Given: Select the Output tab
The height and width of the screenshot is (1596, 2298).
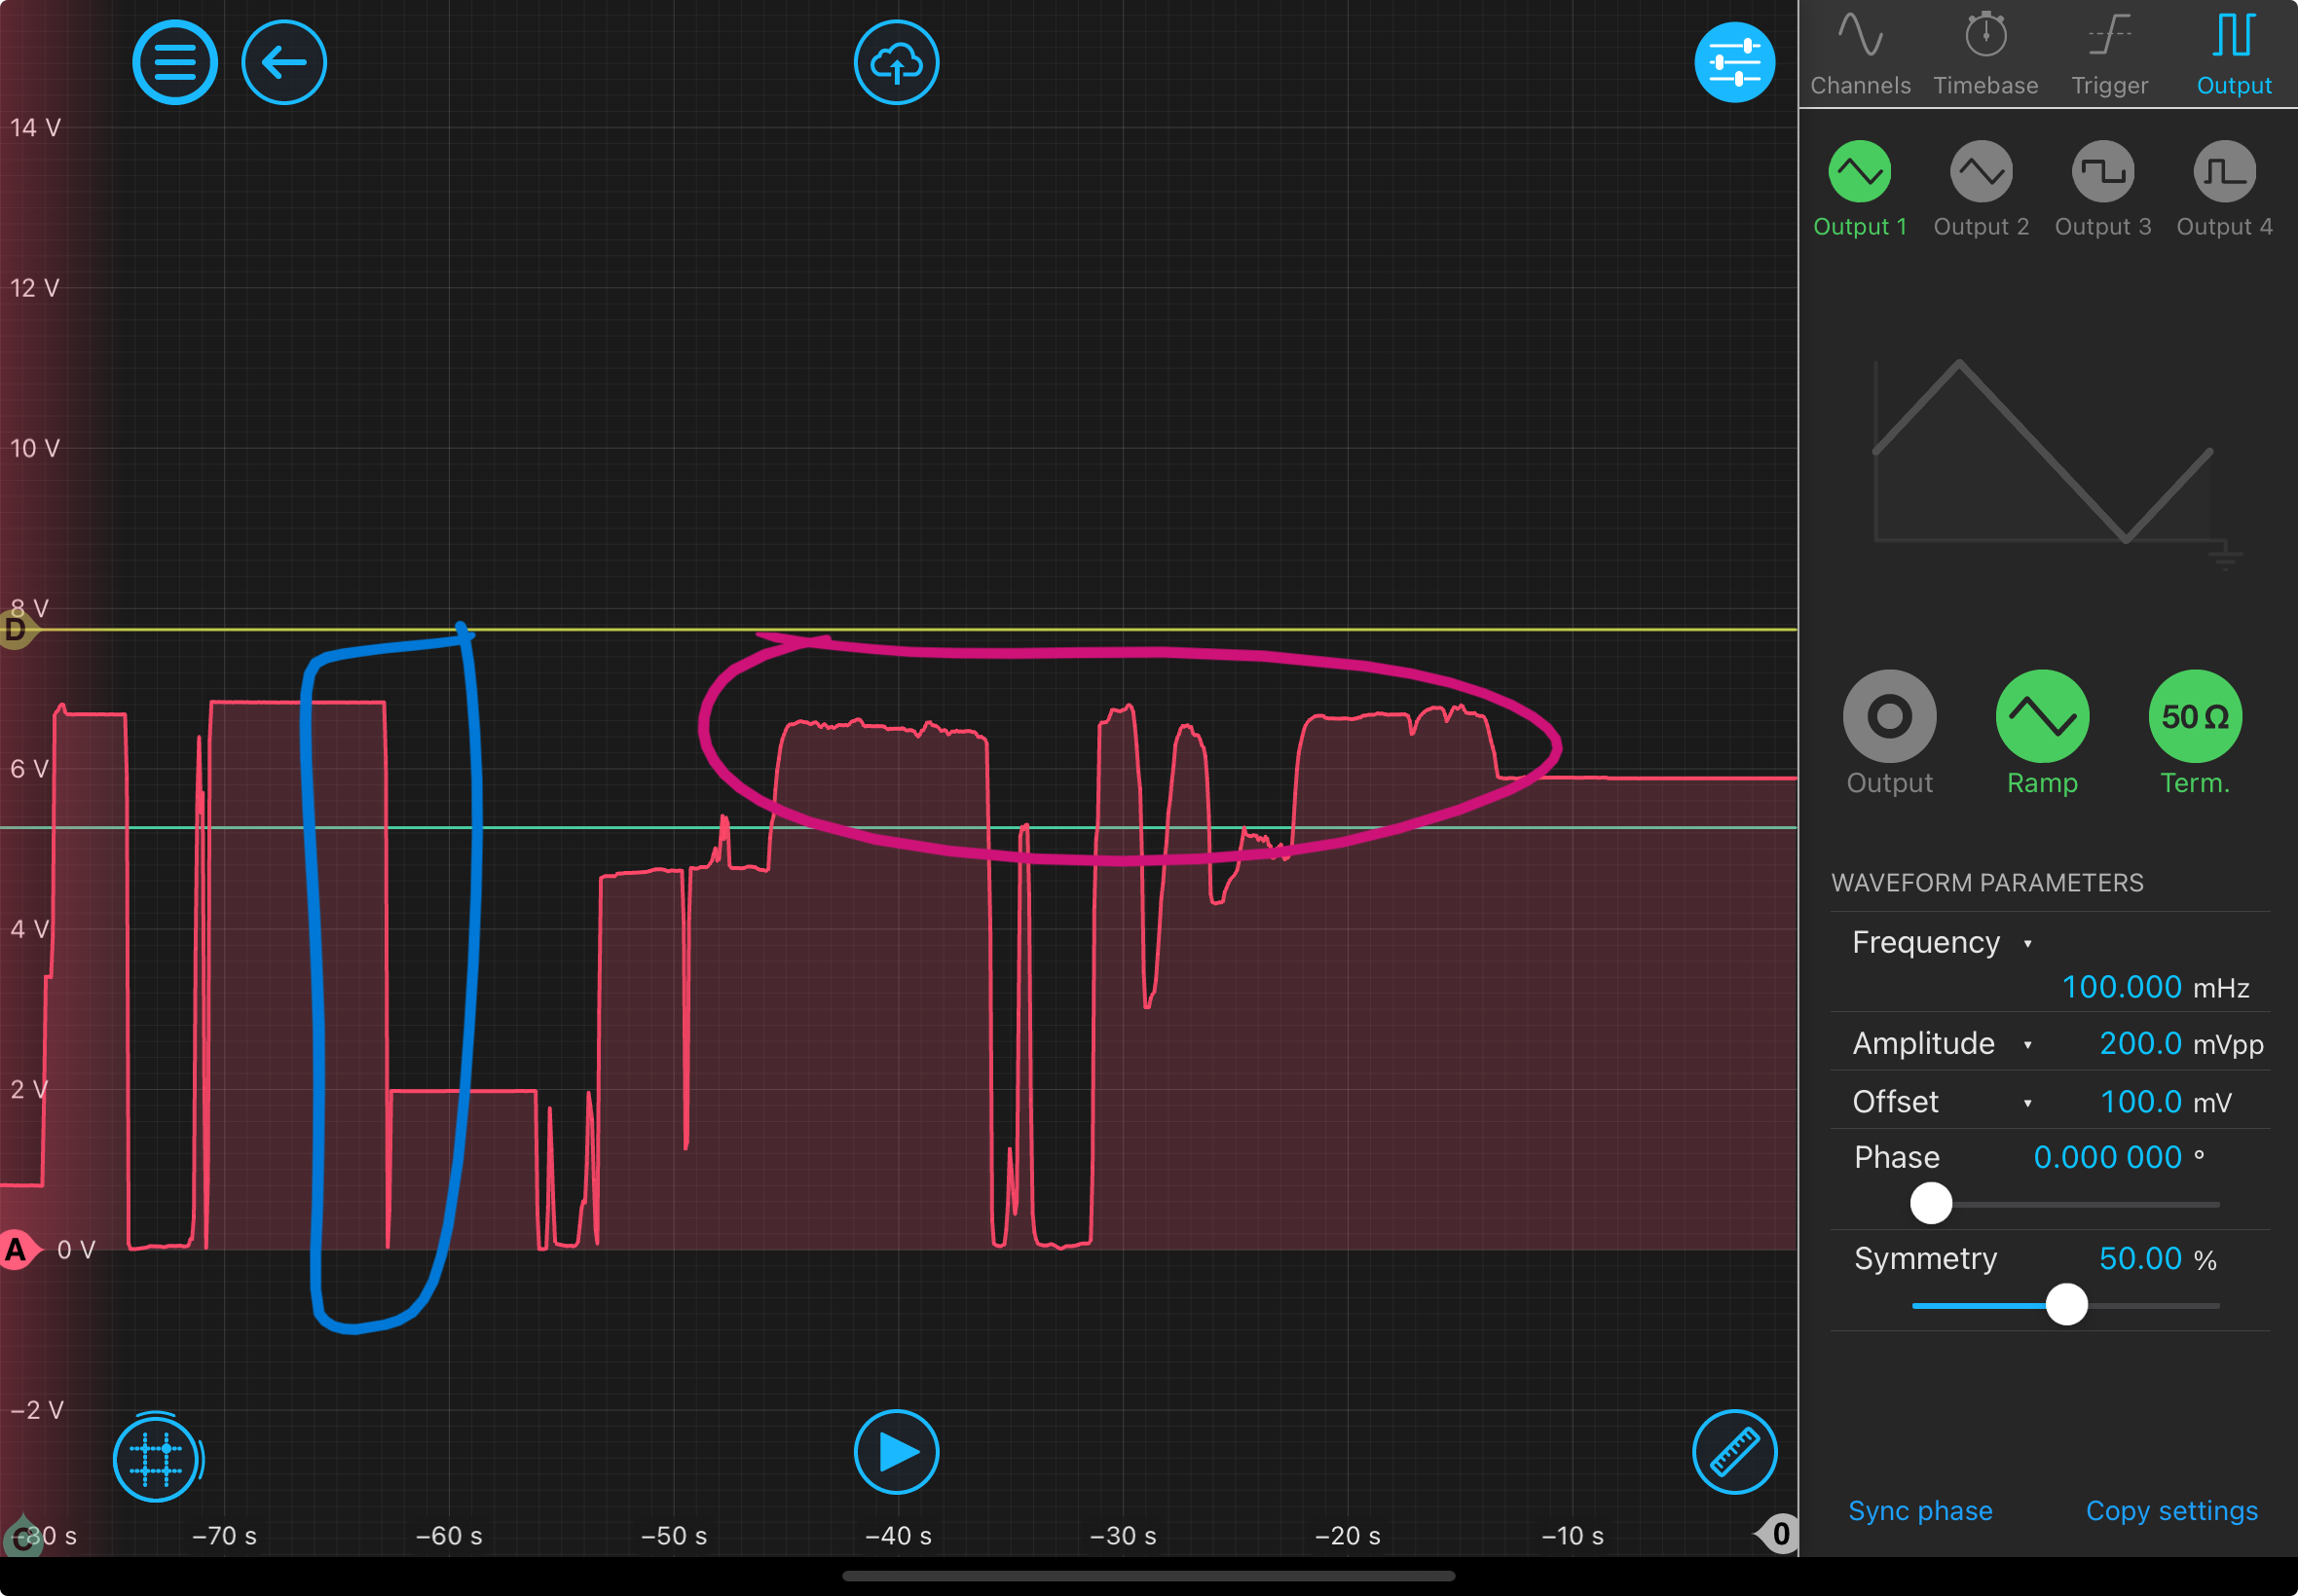Looking at the screenshot, I should (x=2234, y=55).
